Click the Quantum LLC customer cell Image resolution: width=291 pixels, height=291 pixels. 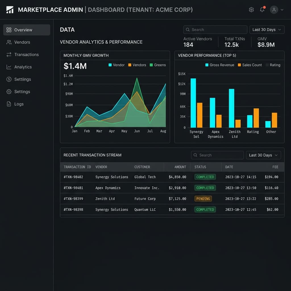click(x=145, y=209)
